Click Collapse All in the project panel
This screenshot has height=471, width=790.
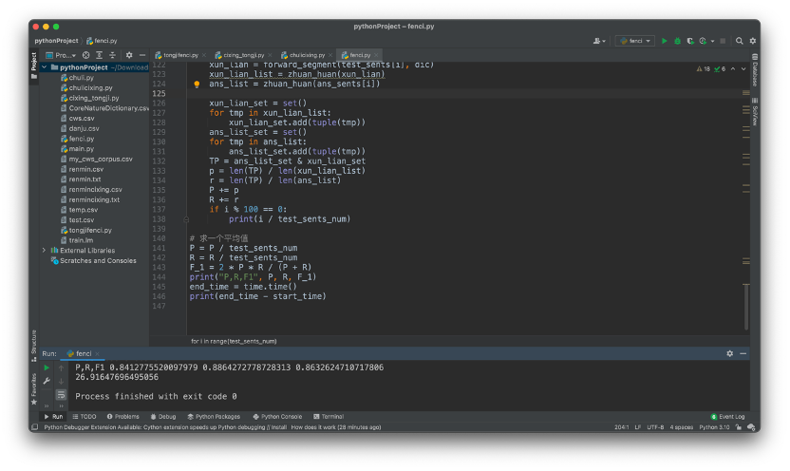point(112,55)
